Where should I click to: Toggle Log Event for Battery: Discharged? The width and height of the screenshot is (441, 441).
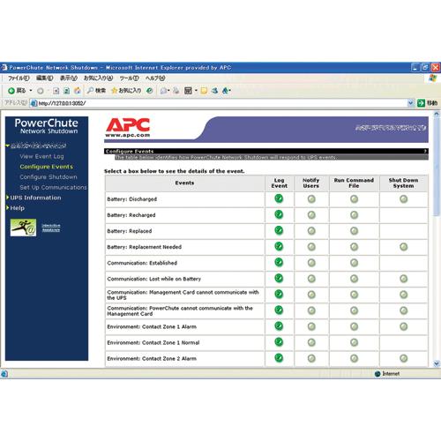pos(279,198)
